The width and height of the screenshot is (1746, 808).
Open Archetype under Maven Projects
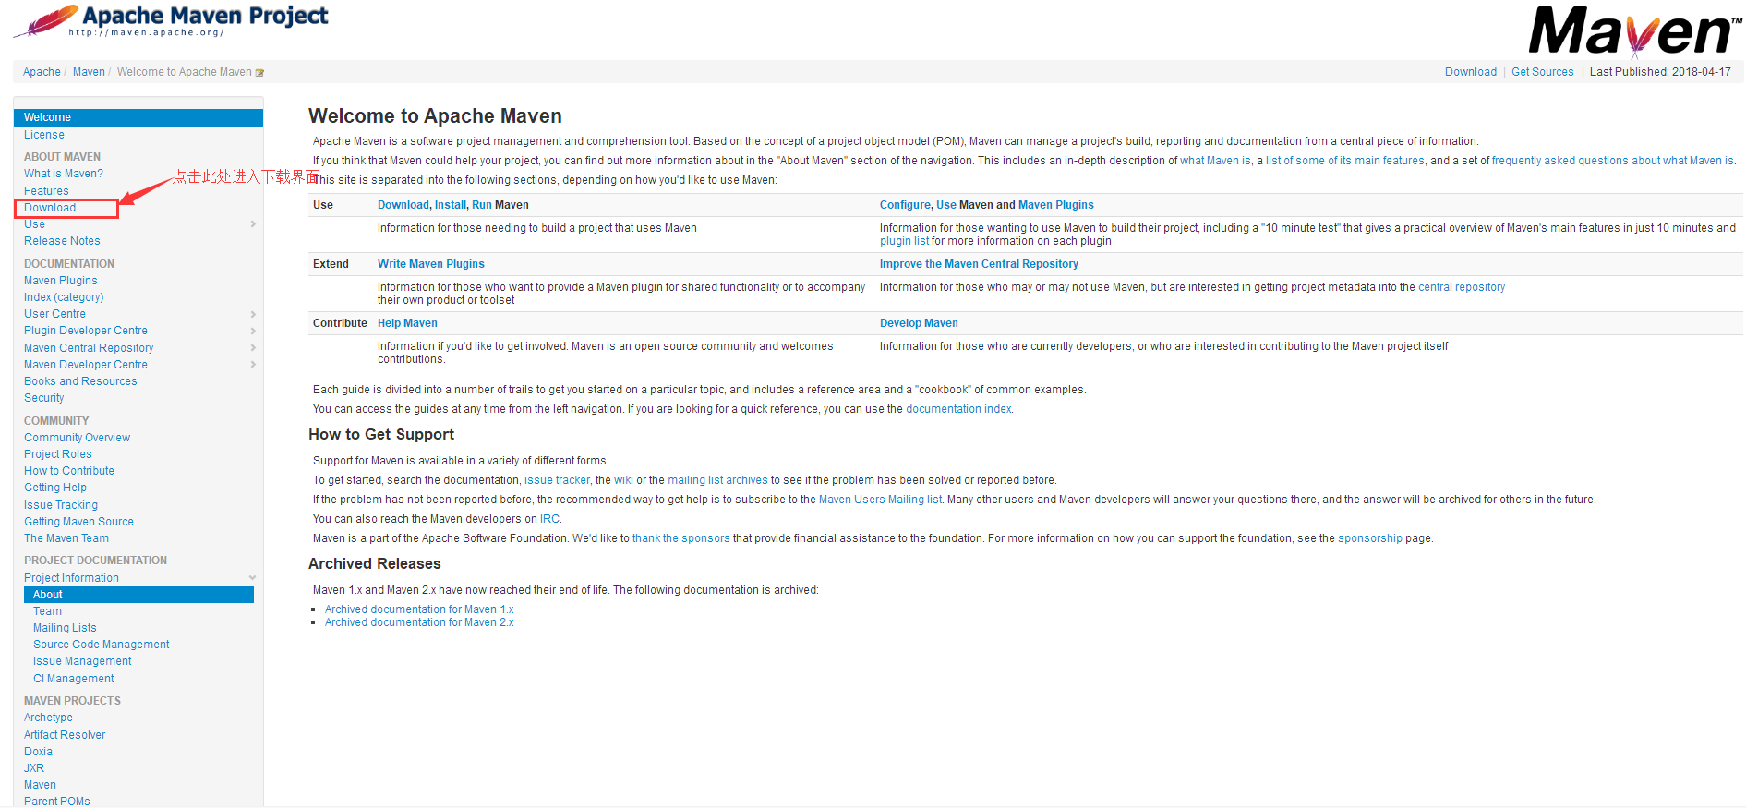(48, 718)
